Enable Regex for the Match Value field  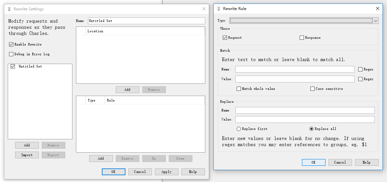(360, 79)
